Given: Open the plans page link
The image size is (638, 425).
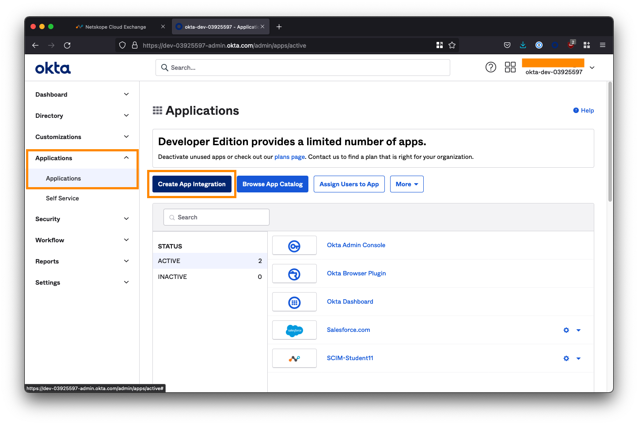Looking at the screenshot, I should point(289,157).
